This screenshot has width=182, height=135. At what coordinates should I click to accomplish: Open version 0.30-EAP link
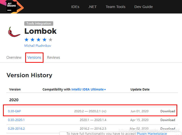pyautogui.click(x=14, y=111)
